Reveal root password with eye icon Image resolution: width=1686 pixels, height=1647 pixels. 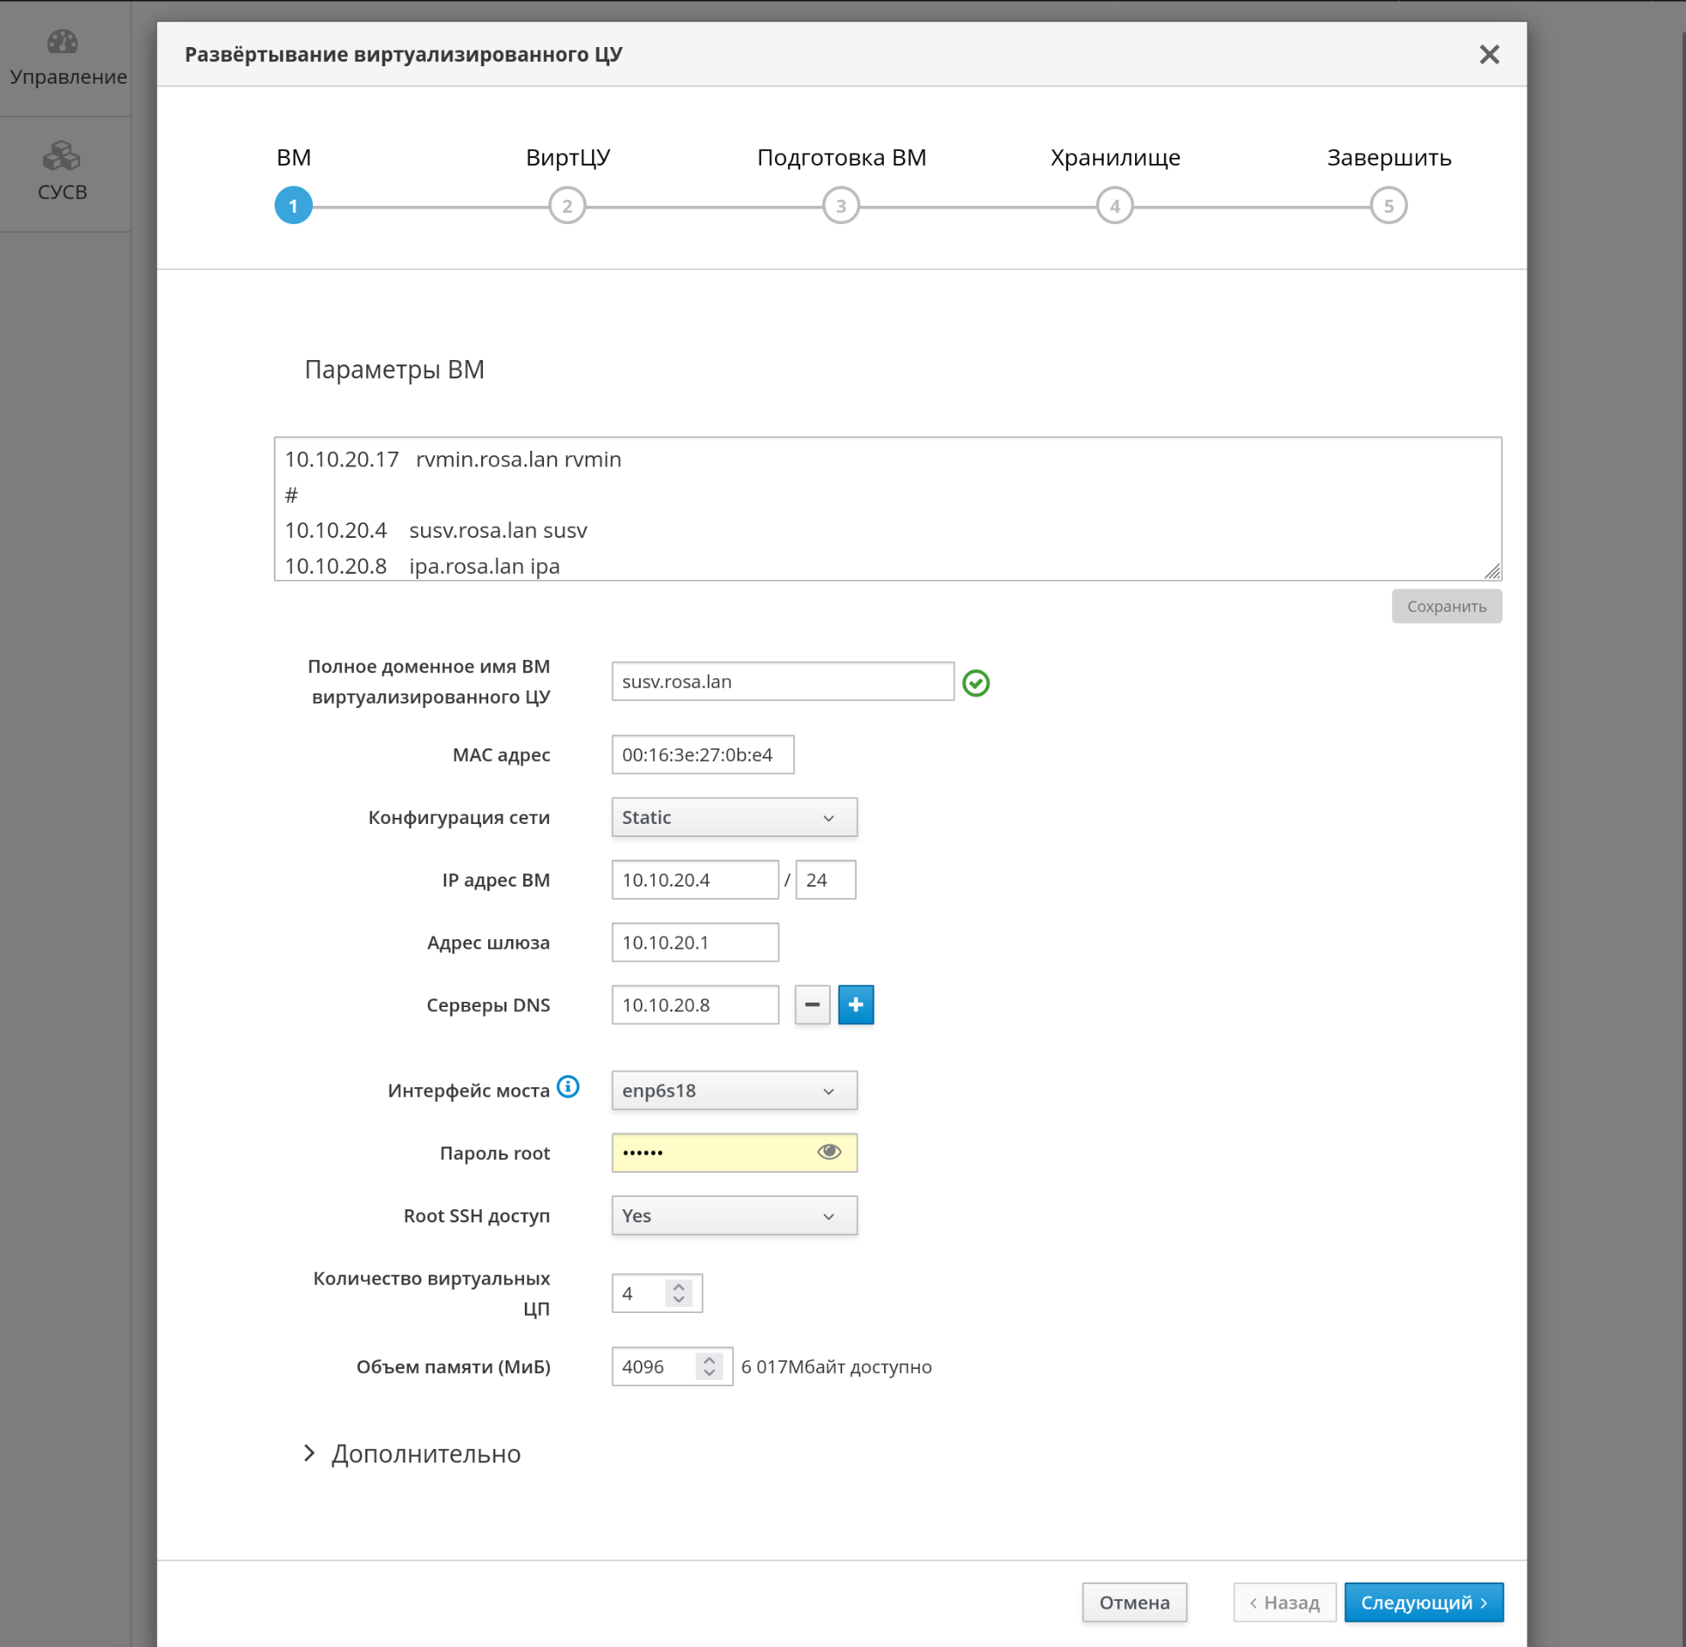tap(829, 1152)
